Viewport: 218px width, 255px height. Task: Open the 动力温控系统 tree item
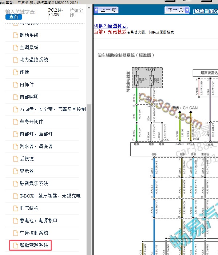pos(34,60)
